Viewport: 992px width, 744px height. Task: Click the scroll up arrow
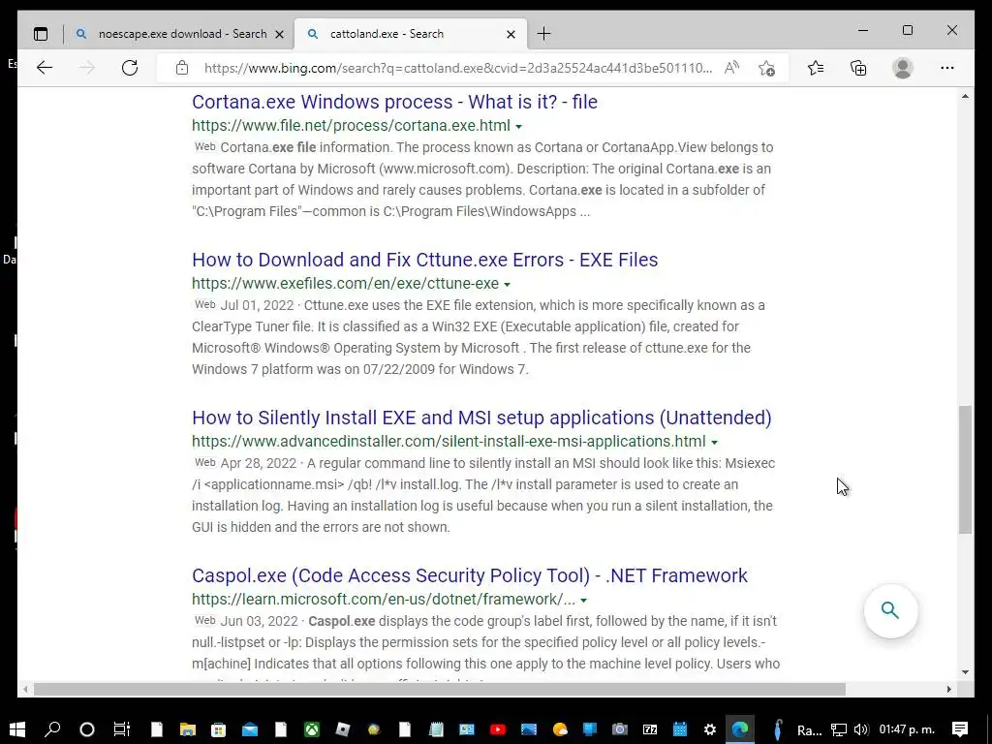965,96
